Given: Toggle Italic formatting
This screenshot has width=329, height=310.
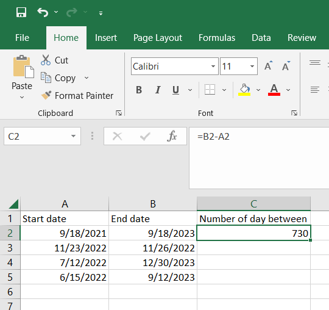Looking at the screenshot, I should coord(158,90).
